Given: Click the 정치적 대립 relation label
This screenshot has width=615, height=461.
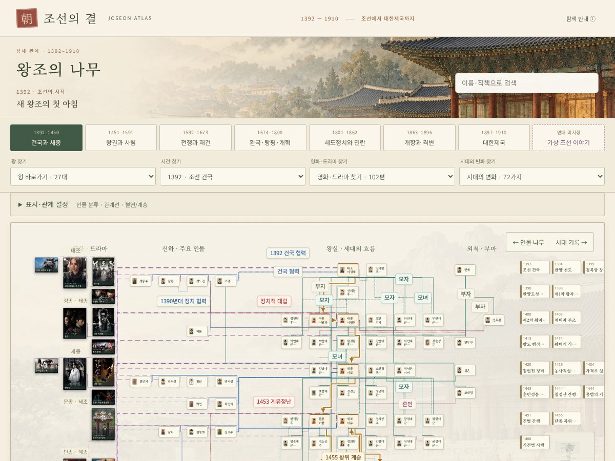Looking at the screenshot, I should (x=274, y=301).
